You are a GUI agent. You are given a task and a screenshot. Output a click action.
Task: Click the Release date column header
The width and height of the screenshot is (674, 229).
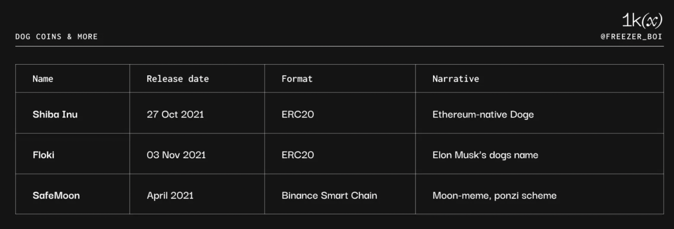click(x=177, y=79)
